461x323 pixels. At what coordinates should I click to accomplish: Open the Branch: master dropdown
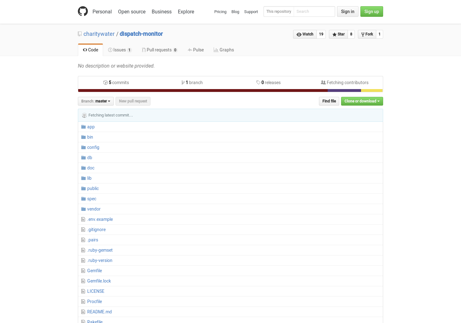click(x=96, y=101)
